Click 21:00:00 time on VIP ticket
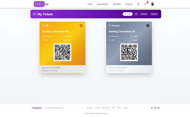Viewport: 190px width, 117px height. (x=68, y=36)
